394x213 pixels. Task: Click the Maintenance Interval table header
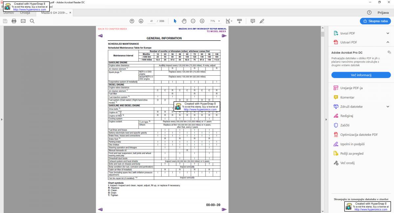(x=123, y=56)
